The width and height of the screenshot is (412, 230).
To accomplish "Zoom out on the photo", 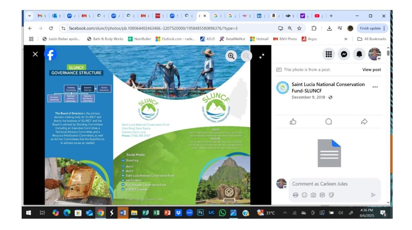I will pos(247,56).
